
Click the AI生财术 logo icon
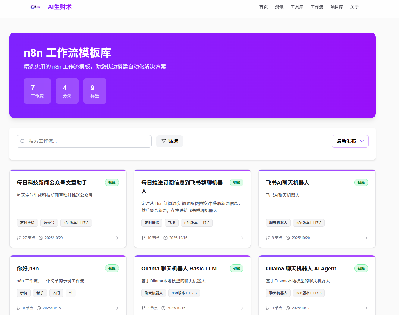point(36,7)
